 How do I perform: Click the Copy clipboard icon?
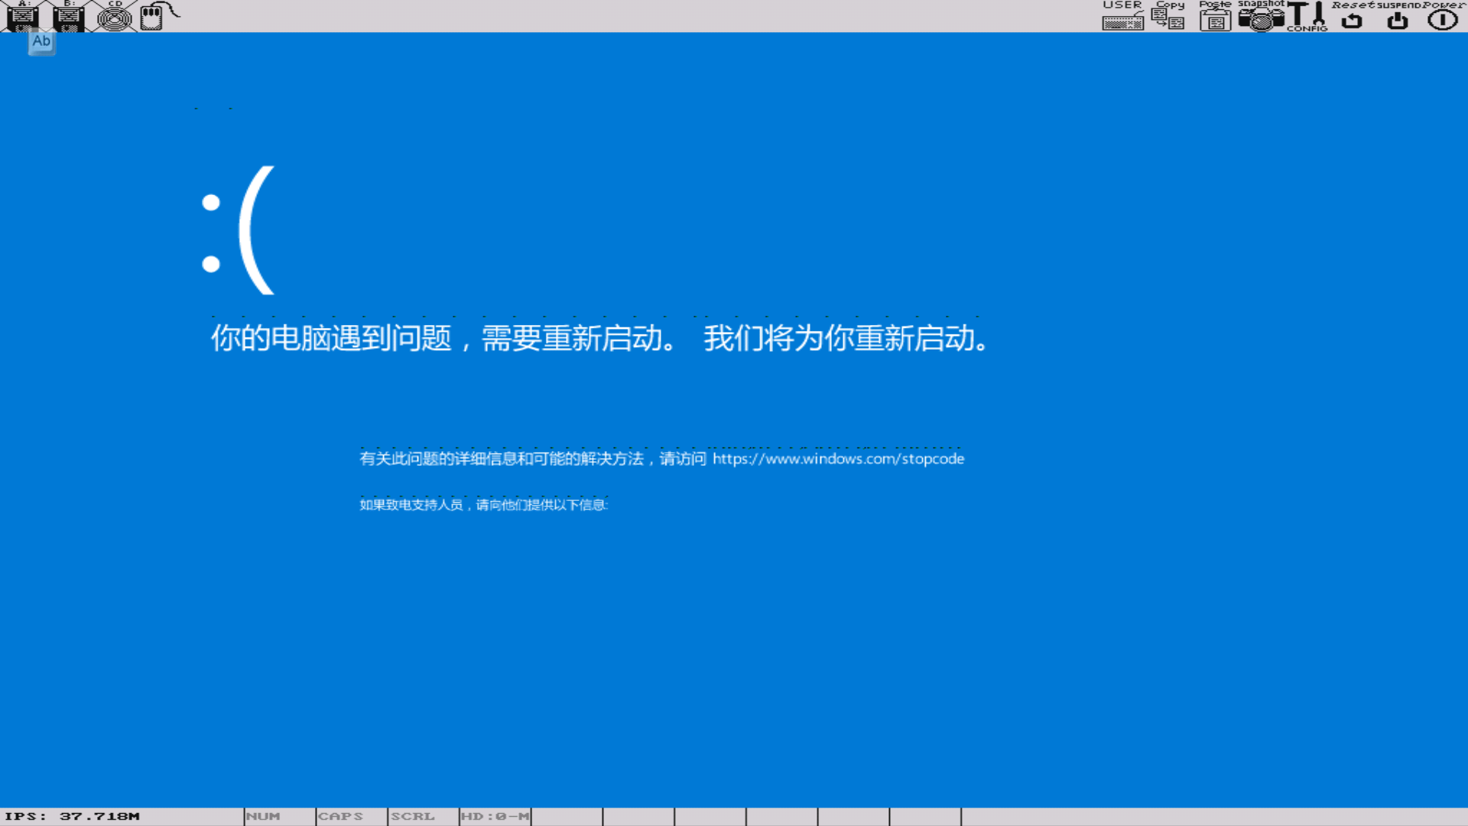pos(1168,16)
